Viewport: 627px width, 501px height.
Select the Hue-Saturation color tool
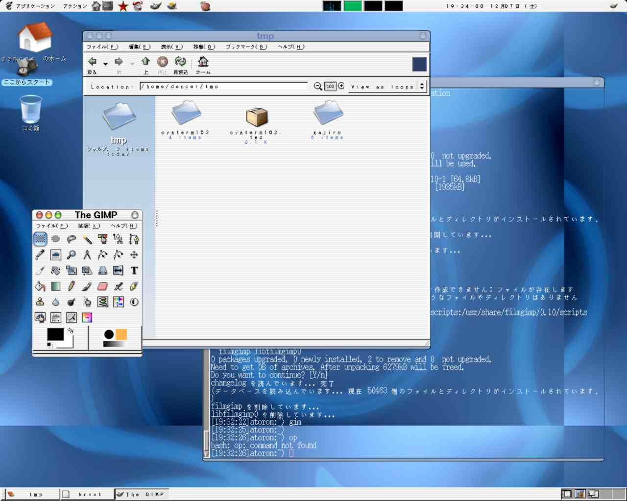tap(119, 301)
